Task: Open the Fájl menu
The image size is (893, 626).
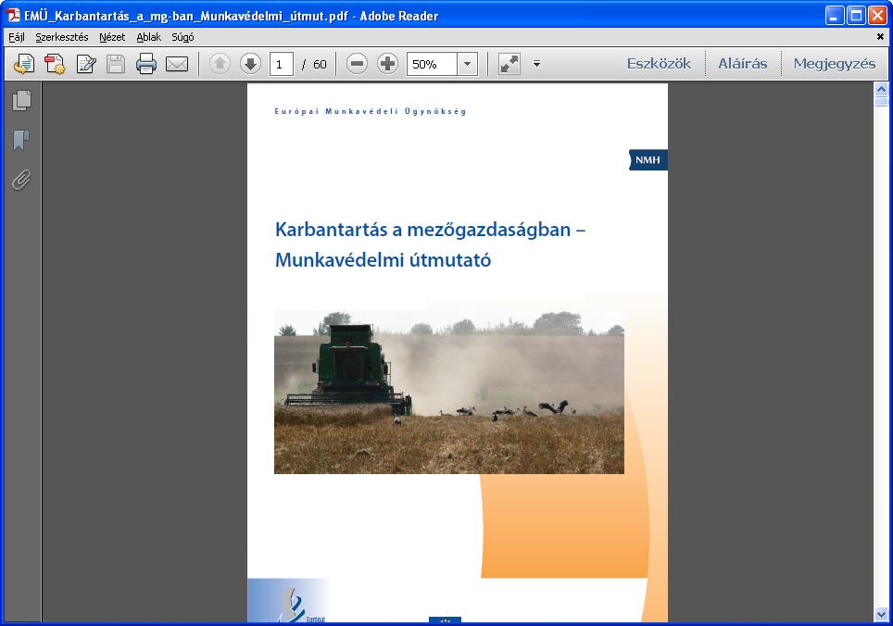Action: tap(17, 37)
